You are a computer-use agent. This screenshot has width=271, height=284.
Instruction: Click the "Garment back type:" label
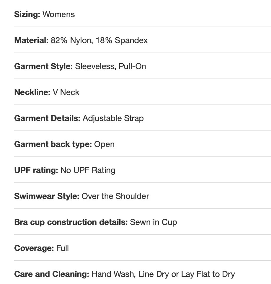[53, 144]
